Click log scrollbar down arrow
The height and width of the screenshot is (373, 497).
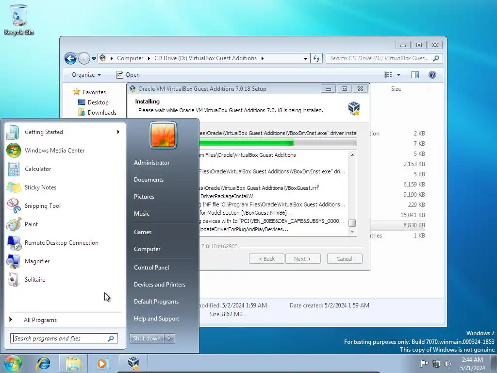pos(352,232)
